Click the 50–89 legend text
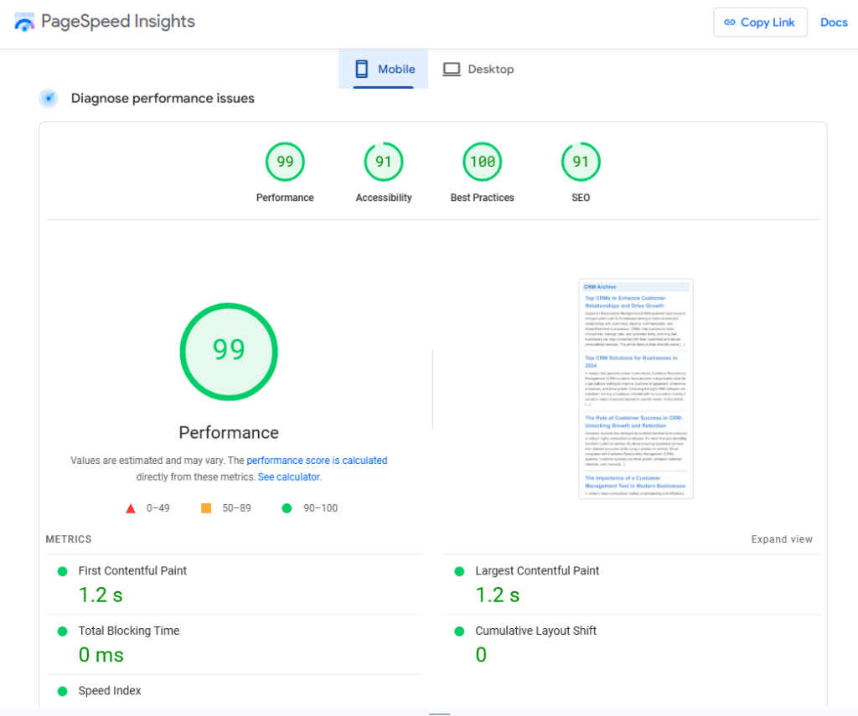The height and width of the screenshot is (716, 858). point(236,508)
